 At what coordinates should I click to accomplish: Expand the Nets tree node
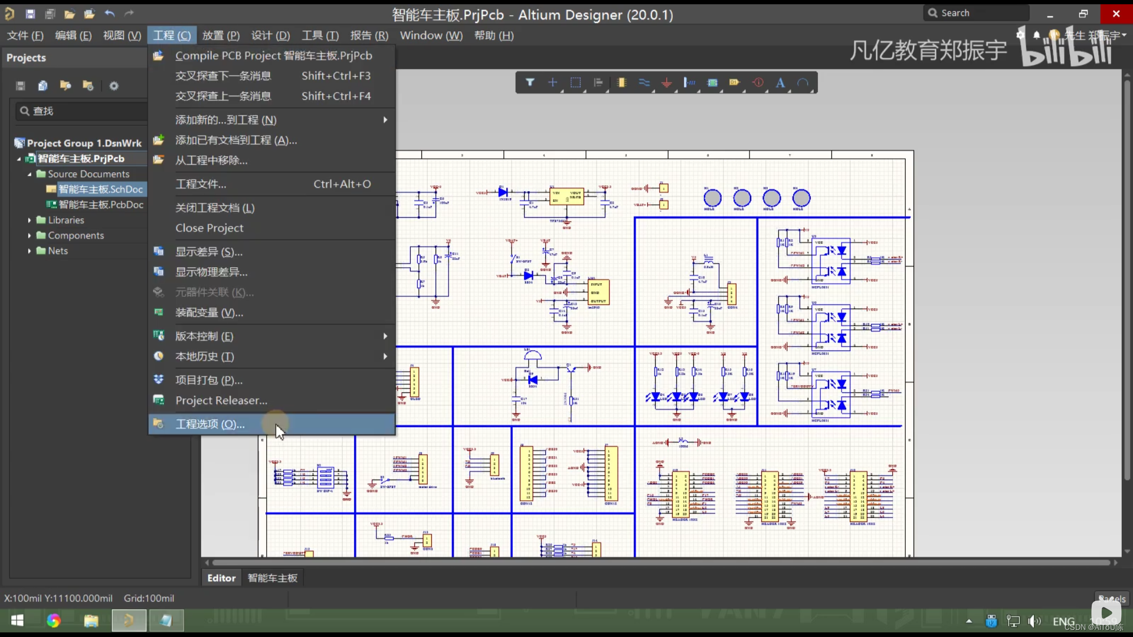point(29,251)
